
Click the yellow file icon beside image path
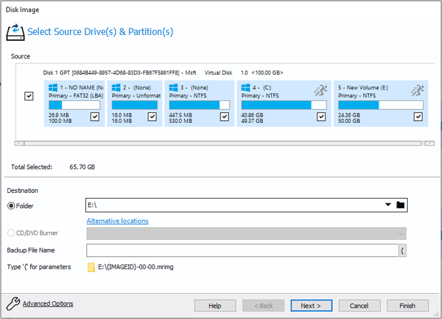tap(91, 267)
